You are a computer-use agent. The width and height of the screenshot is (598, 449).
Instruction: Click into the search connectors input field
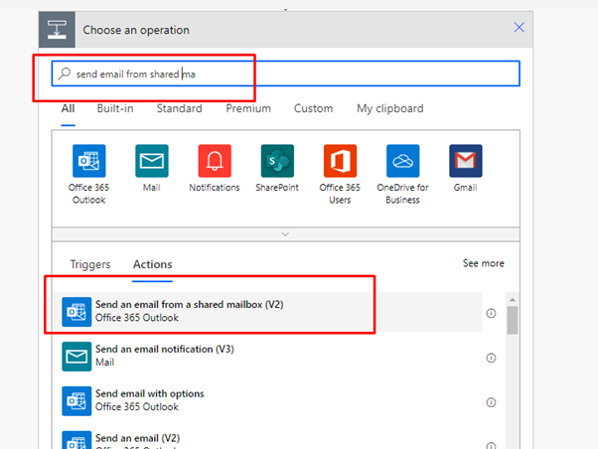coord(286,74)
